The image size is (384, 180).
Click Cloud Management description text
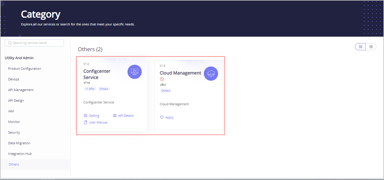coord(174,104)
